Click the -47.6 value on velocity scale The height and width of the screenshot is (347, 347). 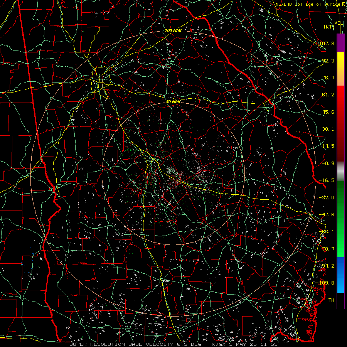327,215
